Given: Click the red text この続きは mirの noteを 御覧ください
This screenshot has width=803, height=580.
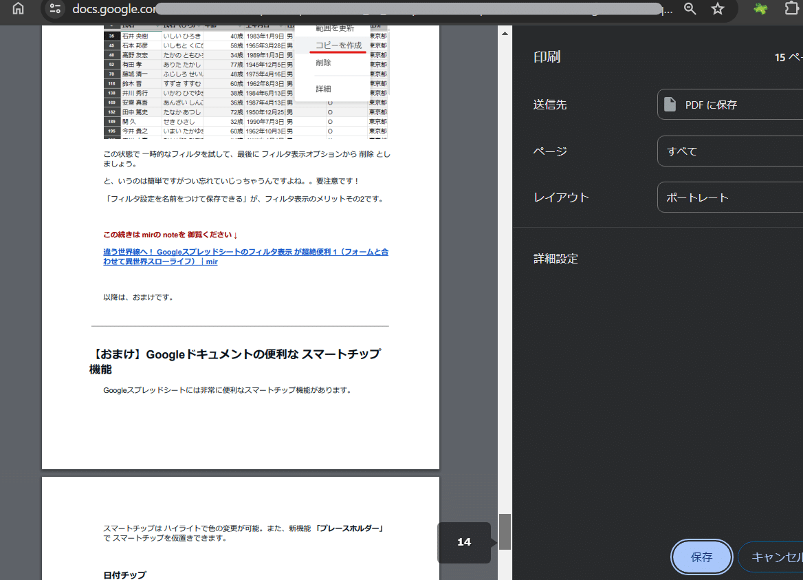Looking at the screenshot, I should point(170,235).
